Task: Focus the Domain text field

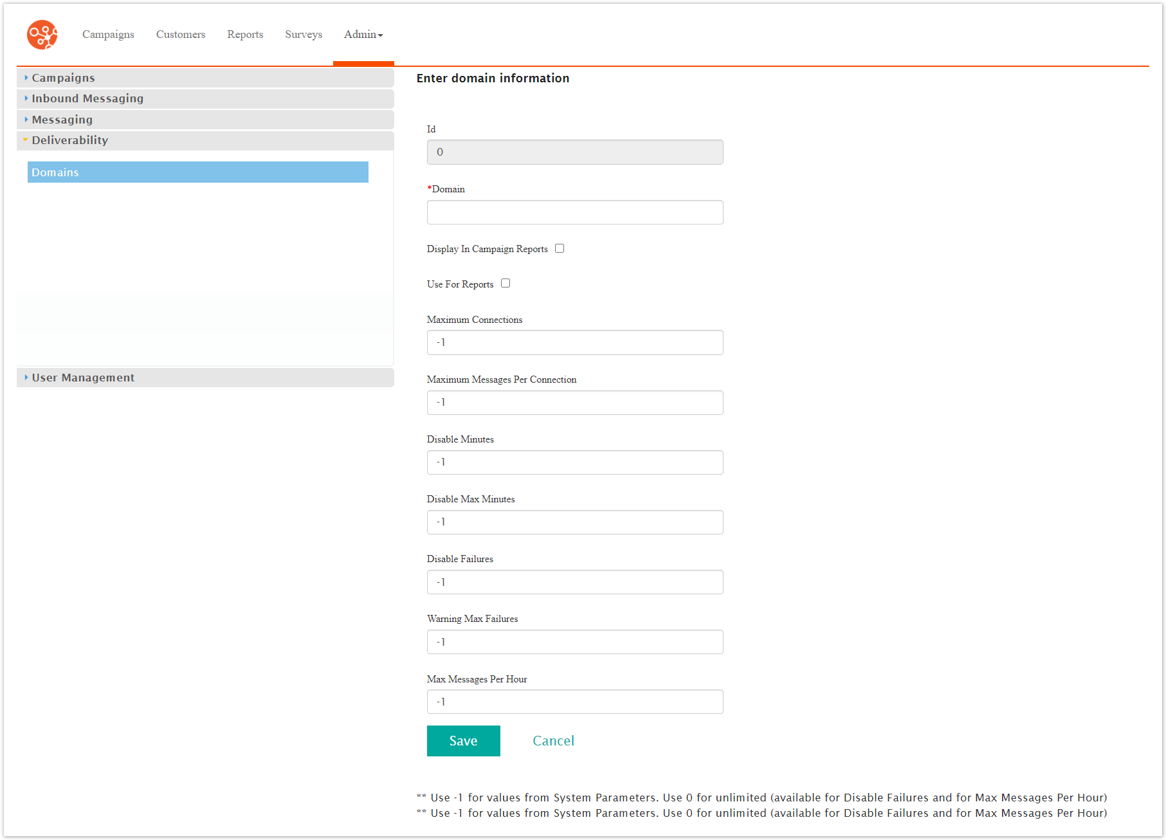Action: tap(574, 212)
